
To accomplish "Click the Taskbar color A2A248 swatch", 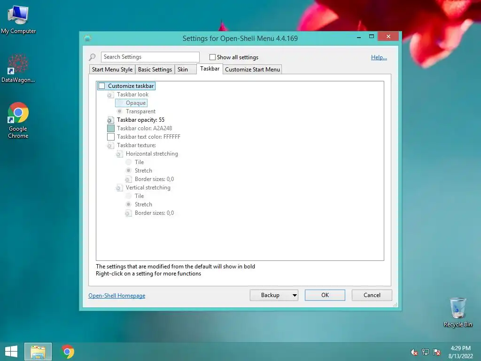I will coord(111,128).
